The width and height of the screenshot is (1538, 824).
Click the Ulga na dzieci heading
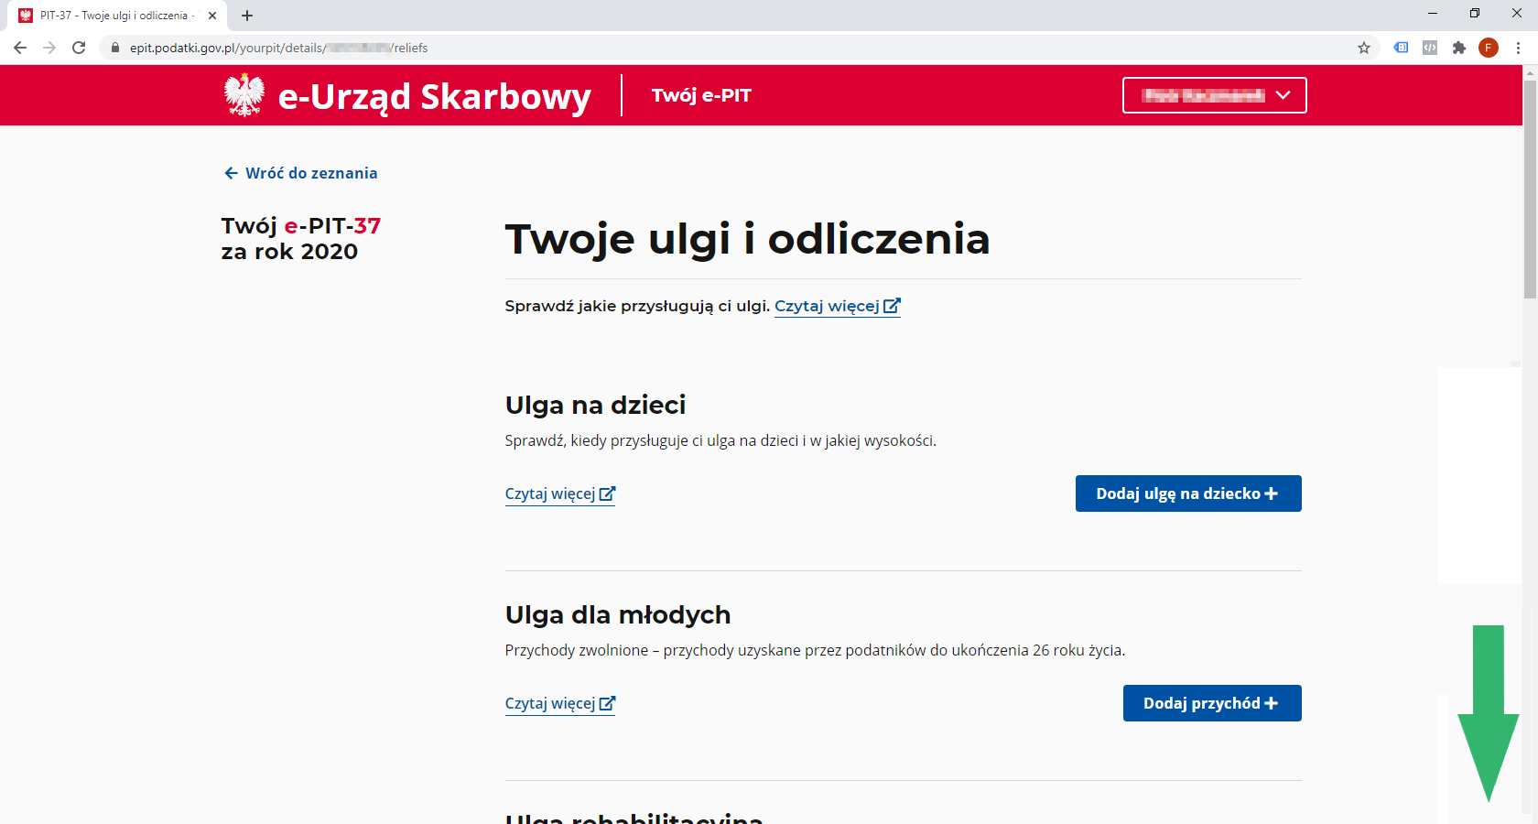(x=595, y=405)
